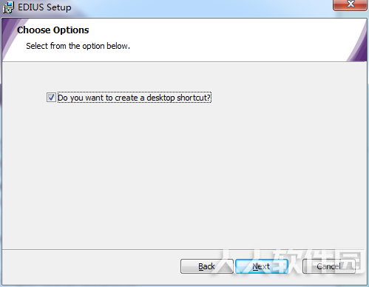Click the horizontal separator above the buttons
The image size is (369, 287).
click(x=183, y=249)
